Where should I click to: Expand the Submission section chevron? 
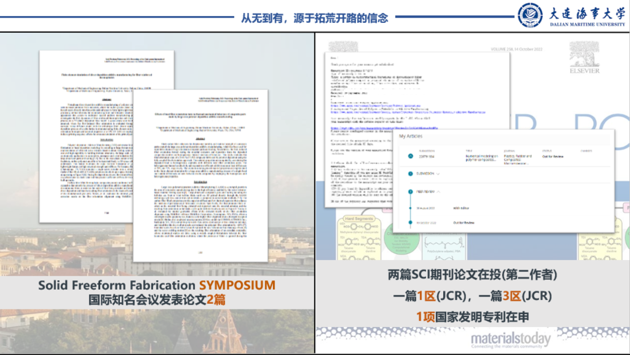[438, 173]
